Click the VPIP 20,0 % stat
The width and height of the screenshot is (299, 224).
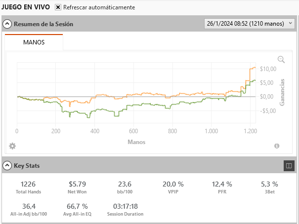pos(173,187)
